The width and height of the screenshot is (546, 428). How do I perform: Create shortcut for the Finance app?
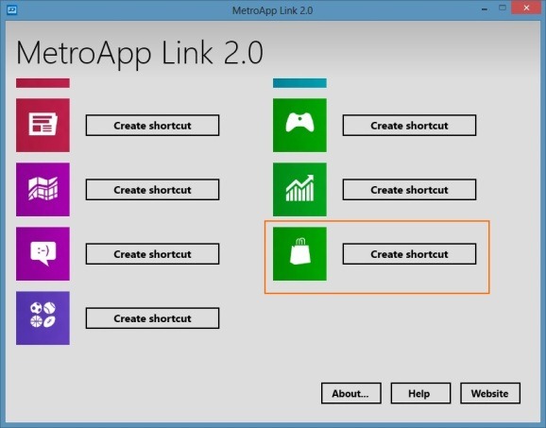410,190
